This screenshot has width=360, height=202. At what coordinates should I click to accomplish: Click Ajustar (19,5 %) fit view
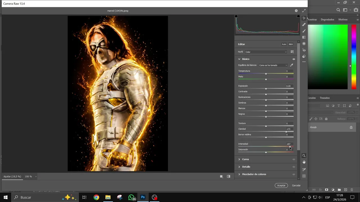[12, 176]
